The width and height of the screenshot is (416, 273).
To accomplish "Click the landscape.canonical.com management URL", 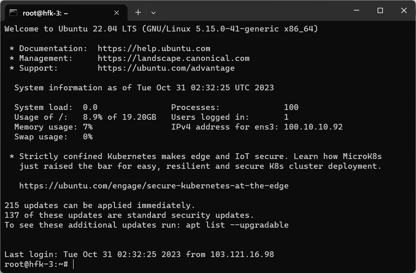I will click(x=173, y=58).
